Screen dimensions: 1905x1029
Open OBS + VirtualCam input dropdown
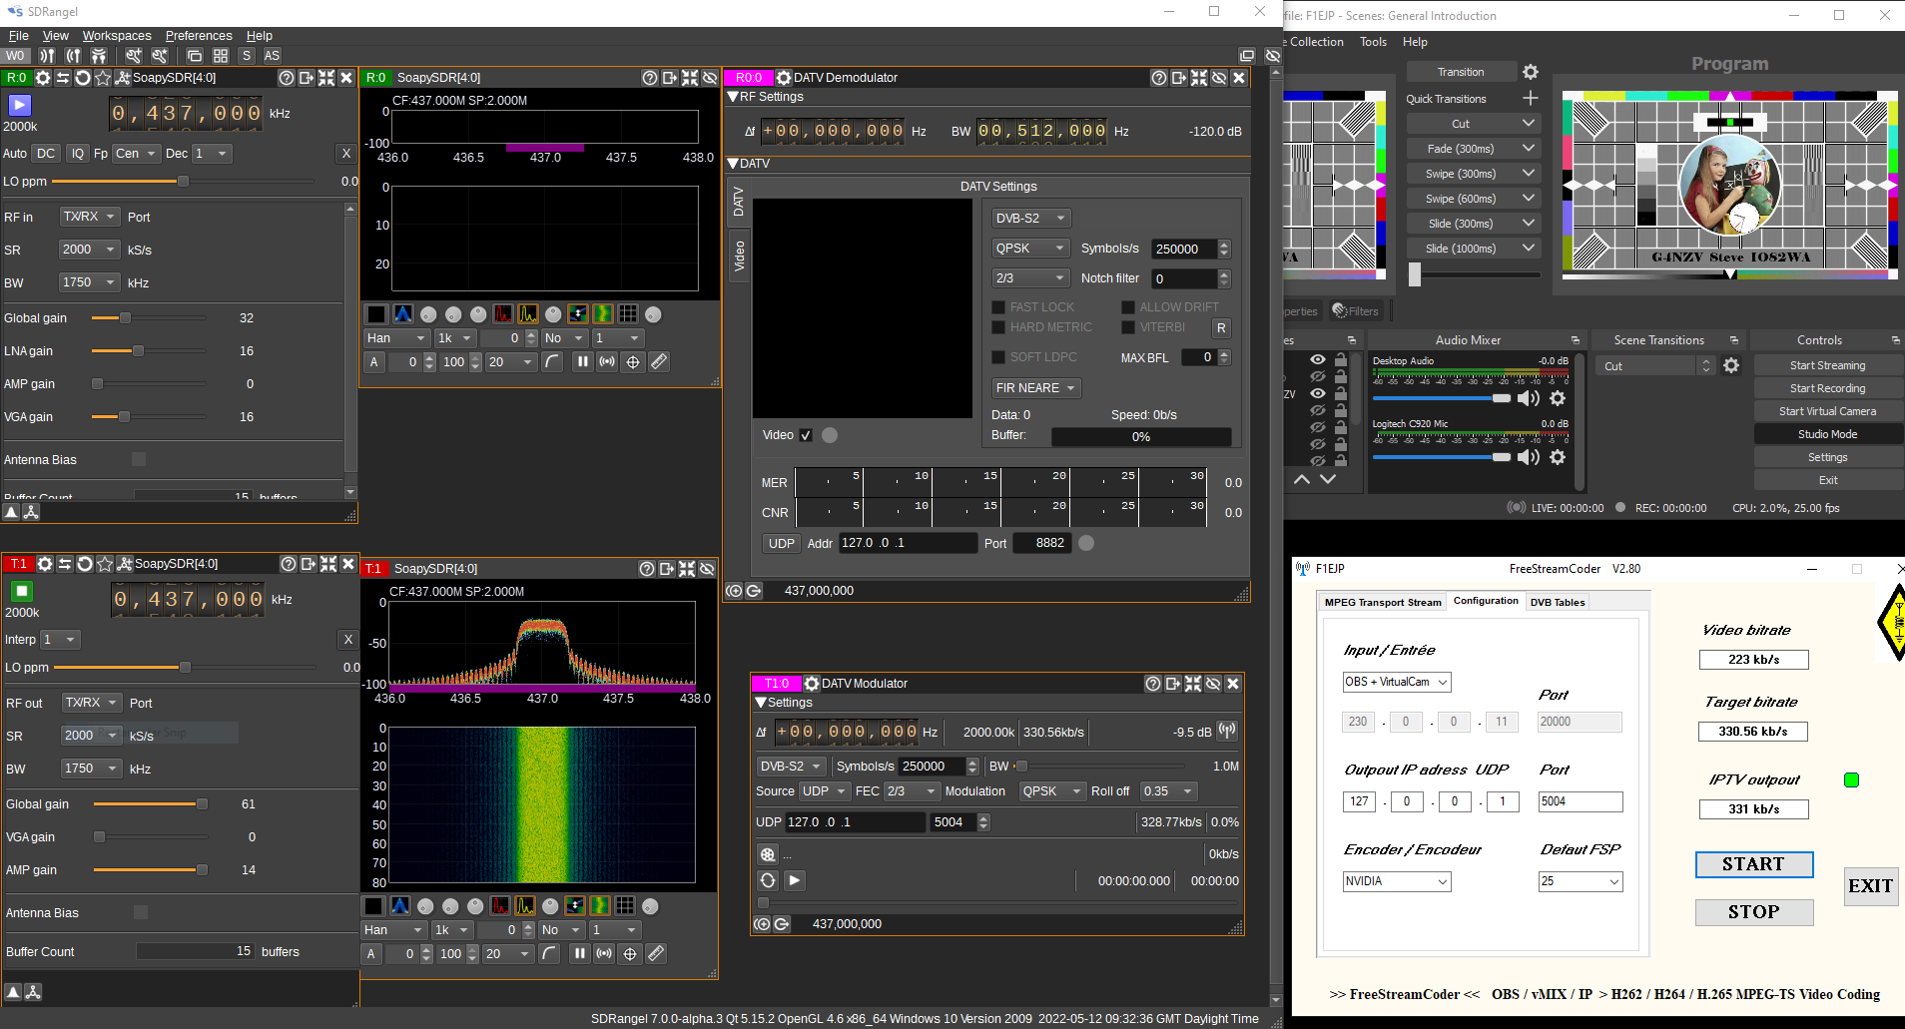pyautogui.click(x=1396, y=682)
